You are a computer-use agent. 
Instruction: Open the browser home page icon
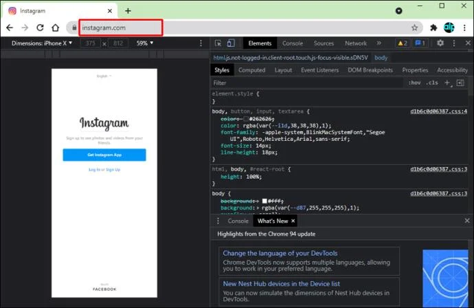tap(56, 27)
